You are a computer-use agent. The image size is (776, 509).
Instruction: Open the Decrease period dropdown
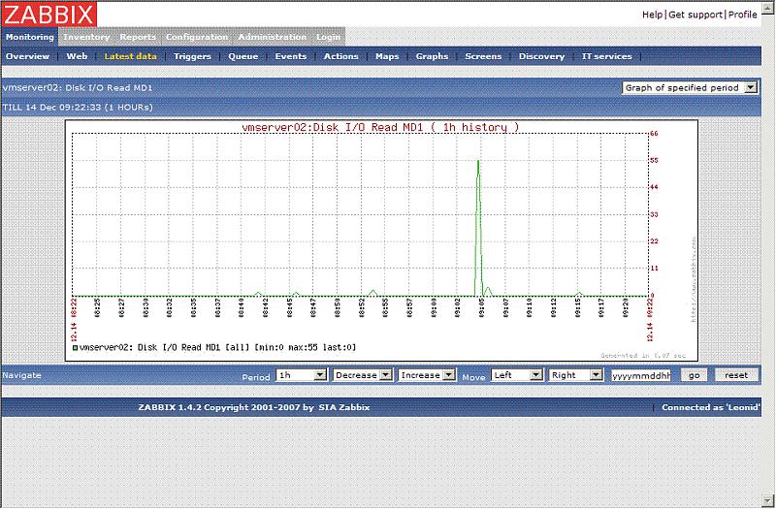click(x=363, y=375)
